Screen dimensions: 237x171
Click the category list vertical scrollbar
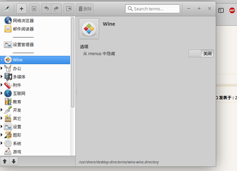click(73, 62)
